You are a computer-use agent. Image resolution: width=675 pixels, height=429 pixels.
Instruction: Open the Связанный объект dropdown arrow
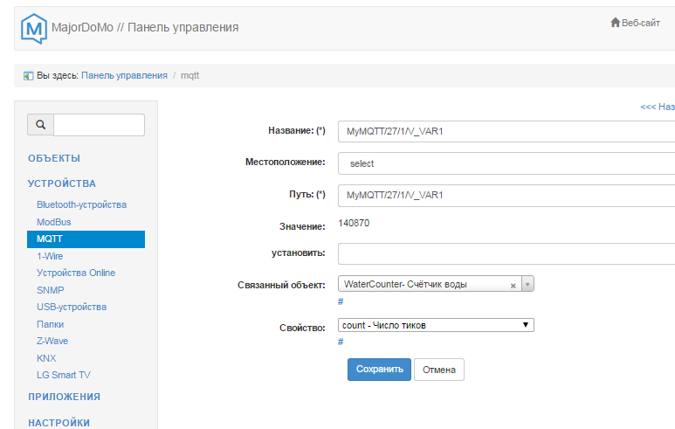527,284
